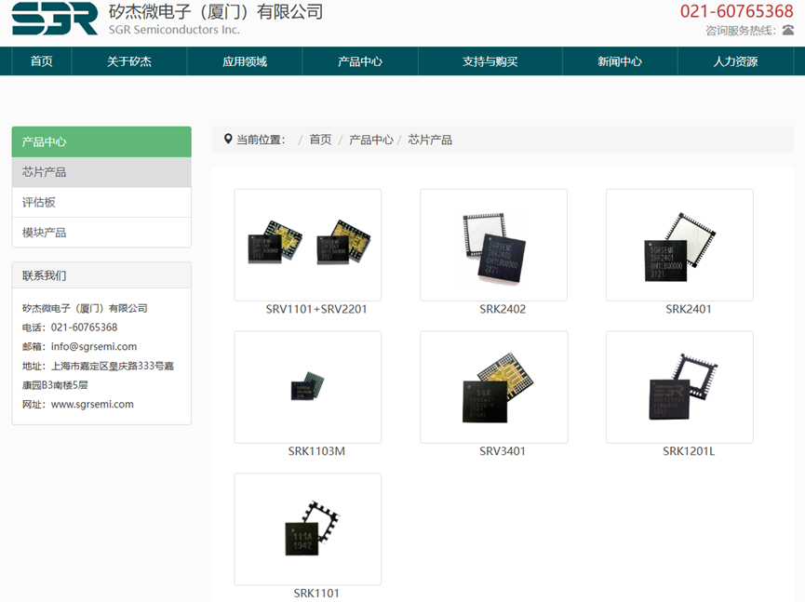Click the SGR Semiconductors Inc. header text

(x=174, y=30)
